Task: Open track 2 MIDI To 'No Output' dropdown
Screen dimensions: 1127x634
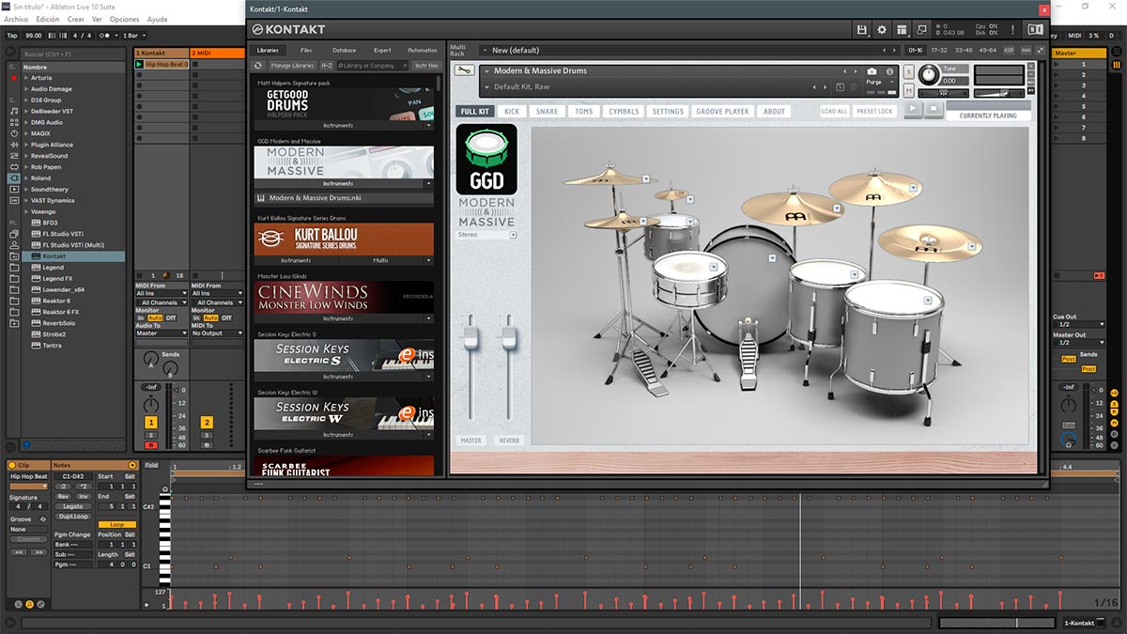Action: [x=216, y=333]
